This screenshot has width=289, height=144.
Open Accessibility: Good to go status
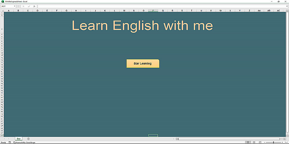[24, 142]
